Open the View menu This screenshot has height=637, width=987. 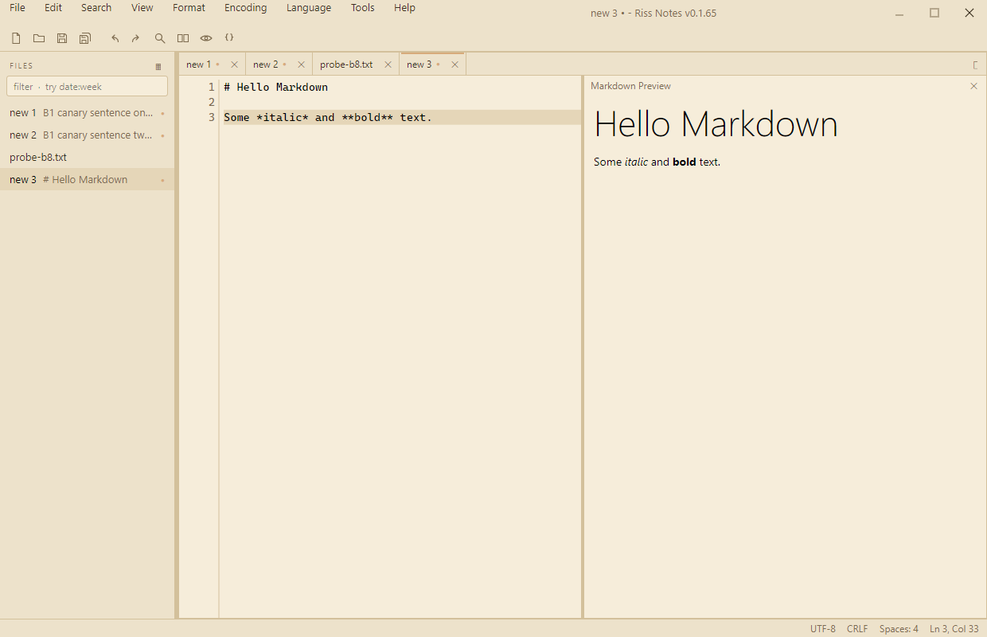coord(142,8)
